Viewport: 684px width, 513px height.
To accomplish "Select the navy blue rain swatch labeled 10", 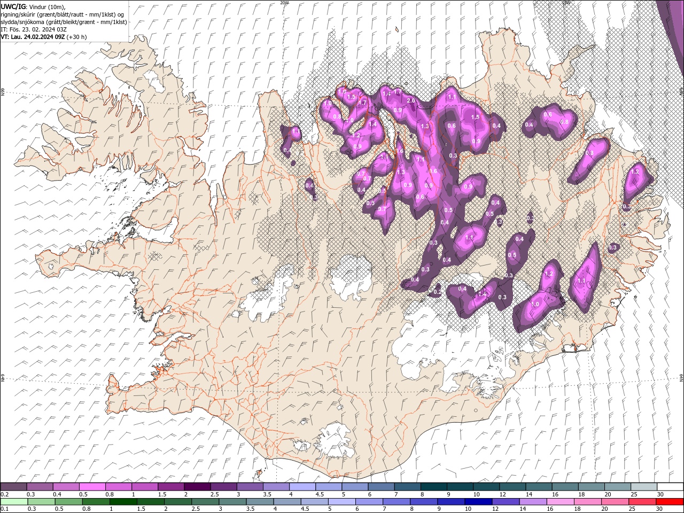I will tap(478, 502).
